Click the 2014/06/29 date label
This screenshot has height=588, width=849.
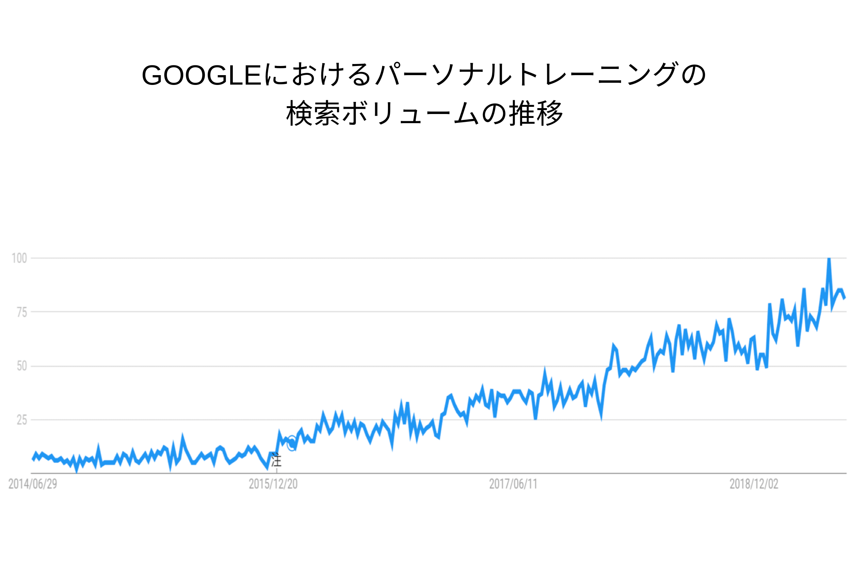pyautogui.click(x=33, y=484)
